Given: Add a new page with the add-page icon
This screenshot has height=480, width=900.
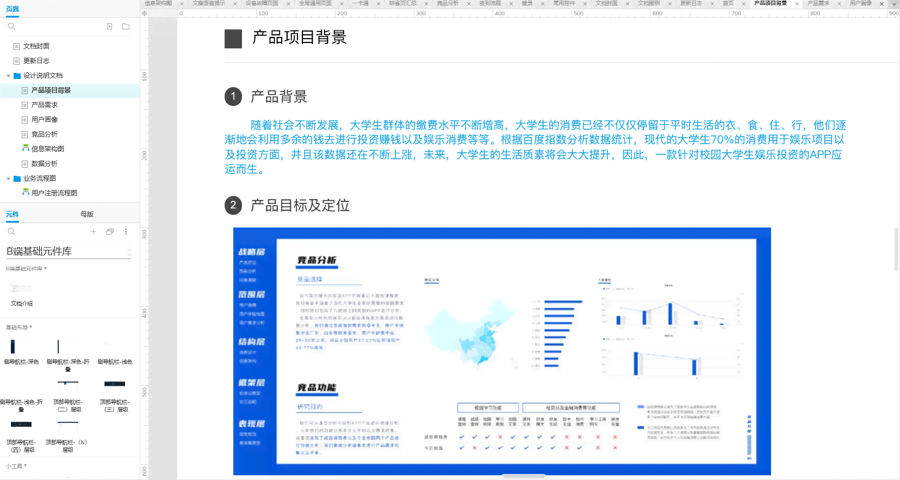Looking at the screenshot, I should 109,26.
